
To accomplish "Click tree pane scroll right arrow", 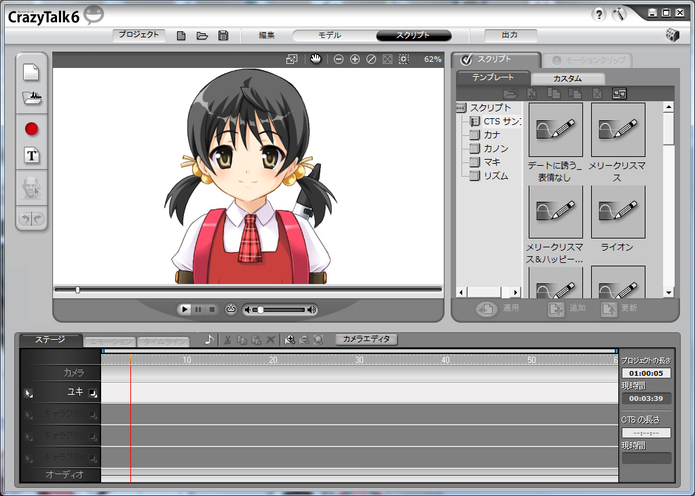I will (515, 292).
